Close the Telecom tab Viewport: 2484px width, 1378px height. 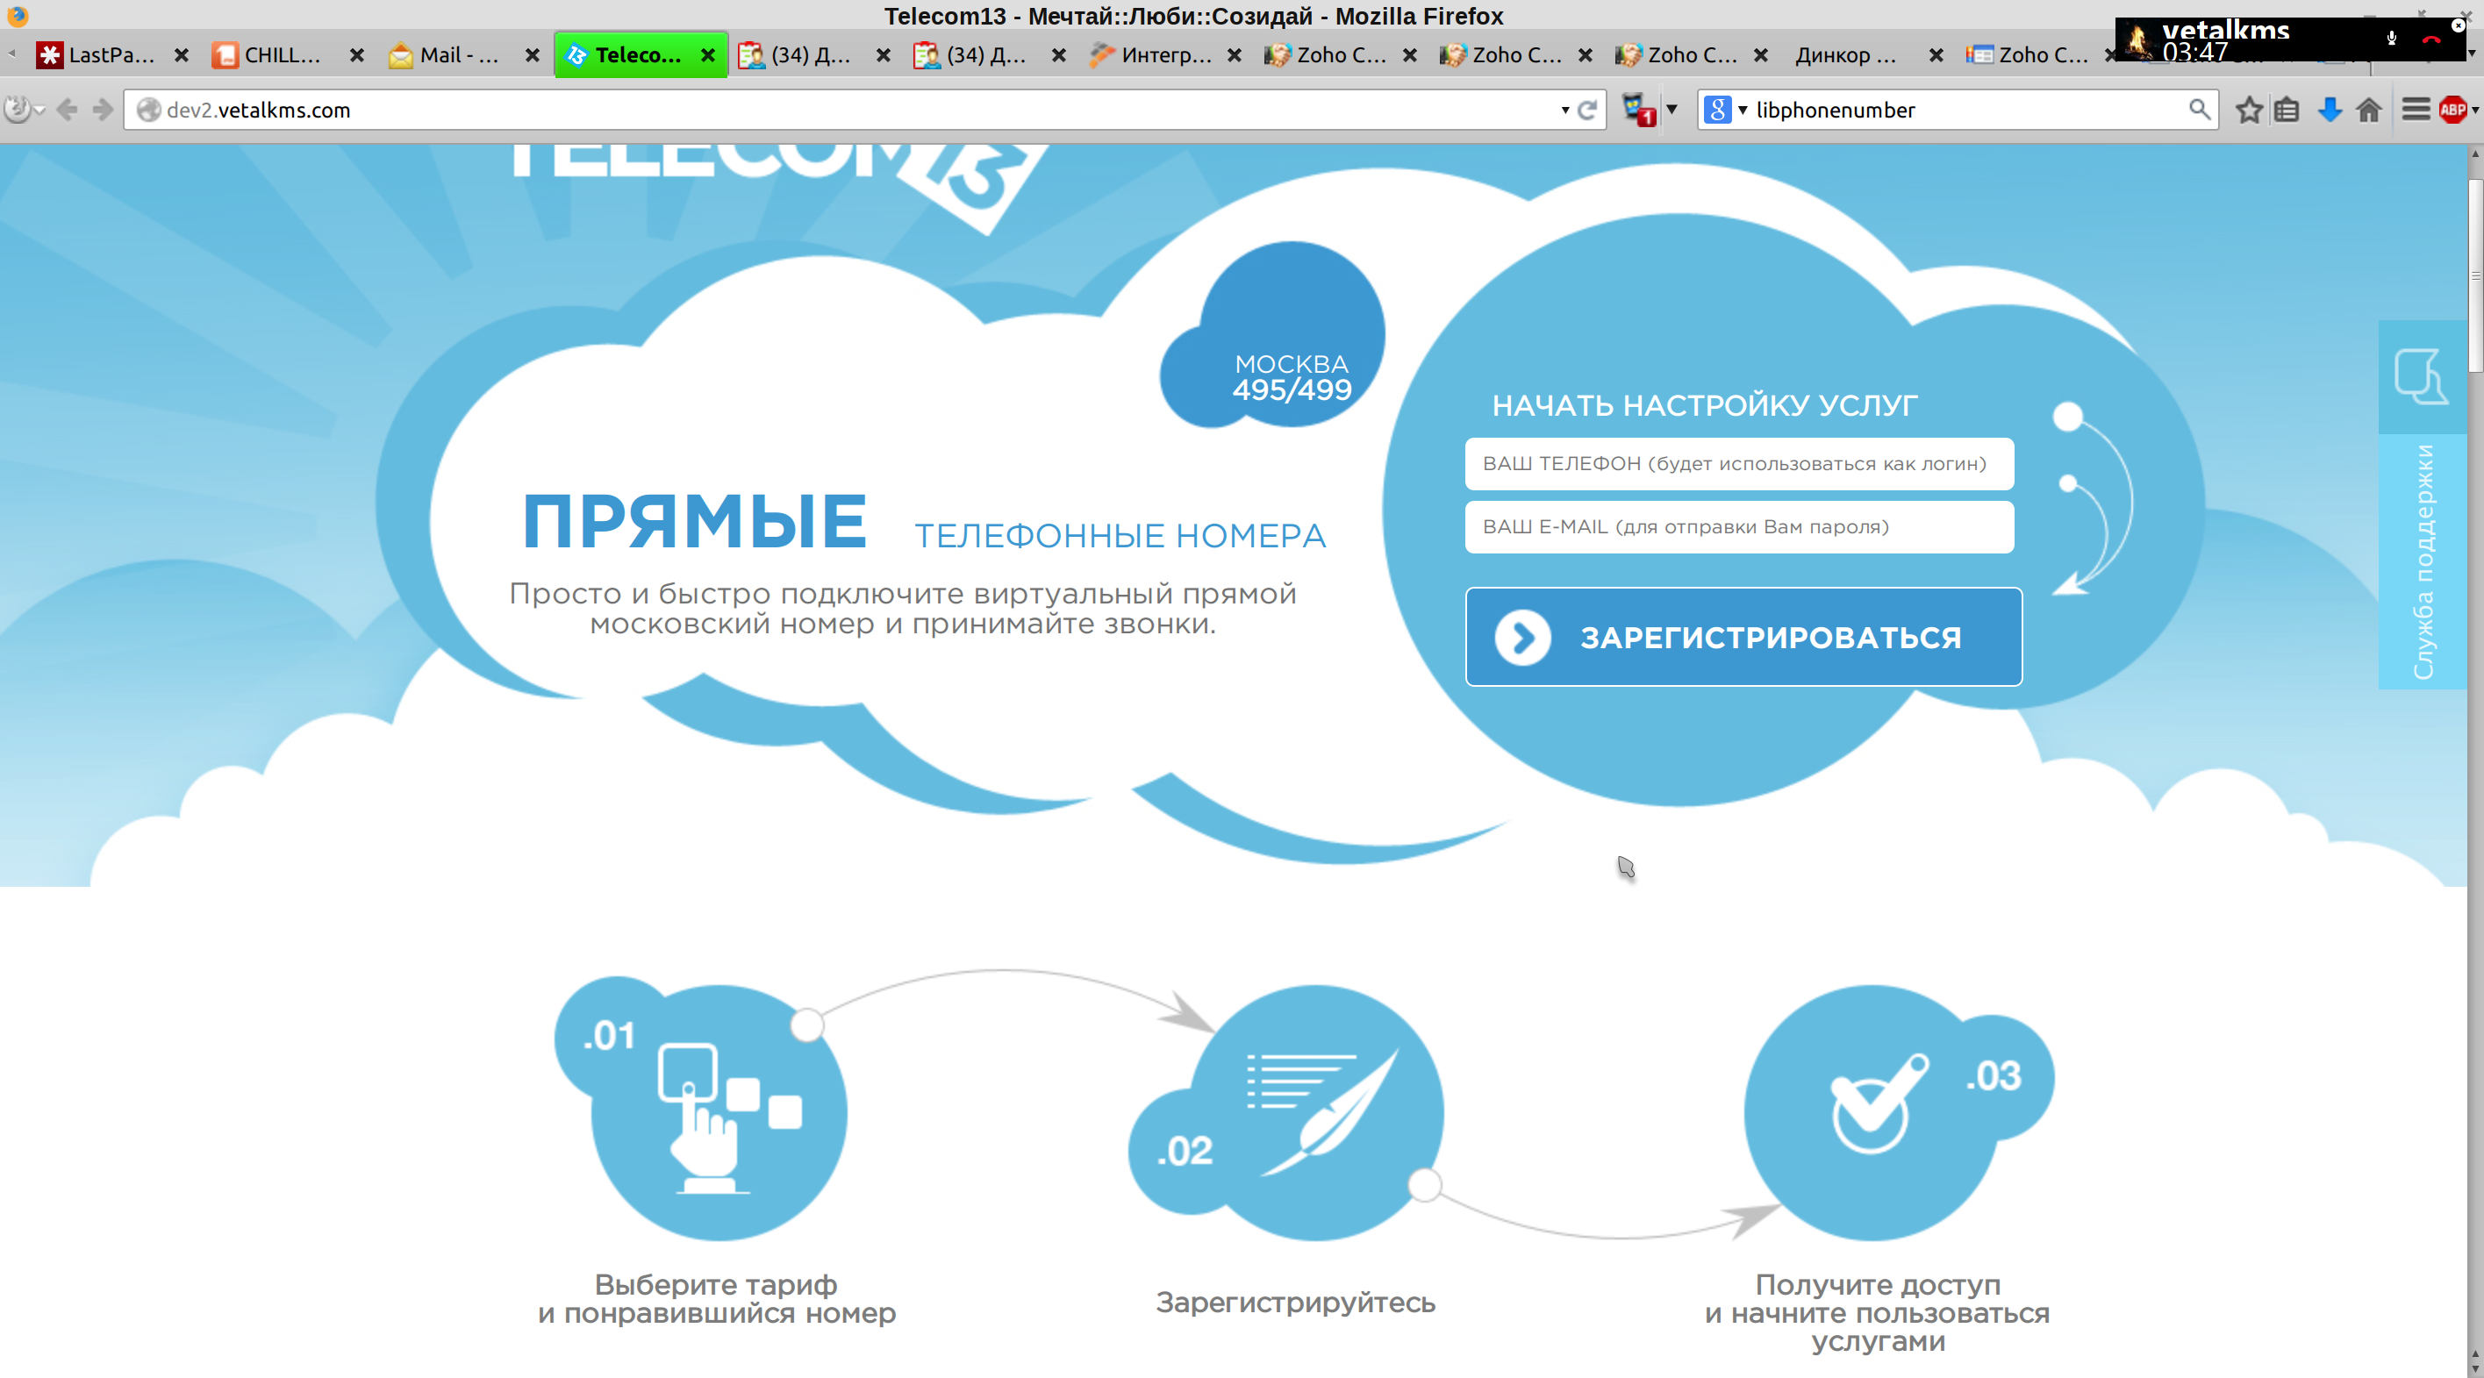tap(708, 55)
